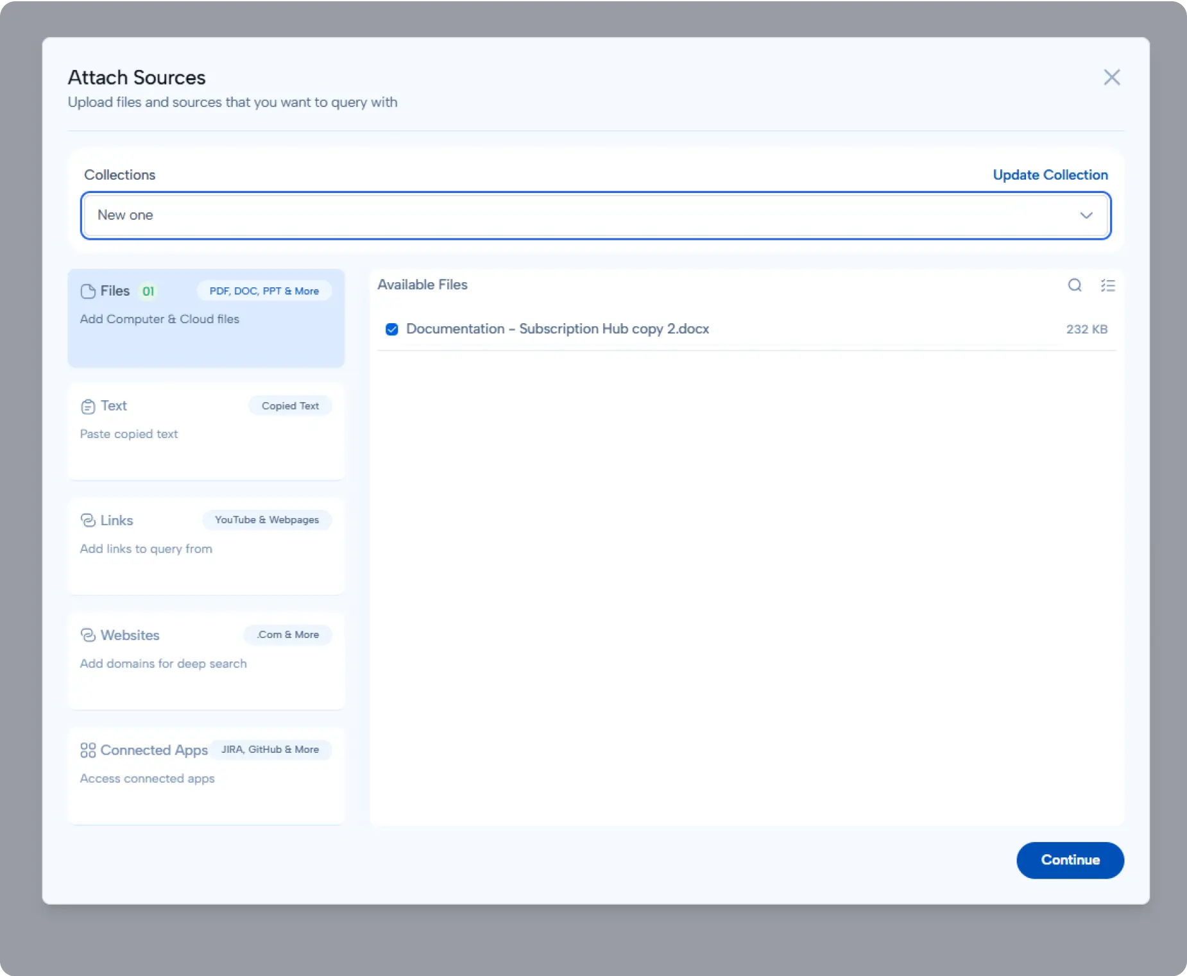This screenshot has height=976, width=1187.
Task: Click the Text clipboard icon
Action: click(x=88, y=406)
